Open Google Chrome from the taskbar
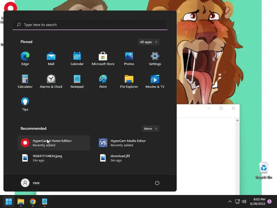The width and height of the screenshot is (277, 208). pos(33,201)
